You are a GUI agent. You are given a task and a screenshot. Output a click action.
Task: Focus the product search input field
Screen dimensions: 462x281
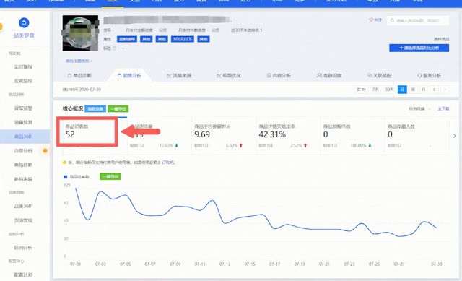pos(418,21)
